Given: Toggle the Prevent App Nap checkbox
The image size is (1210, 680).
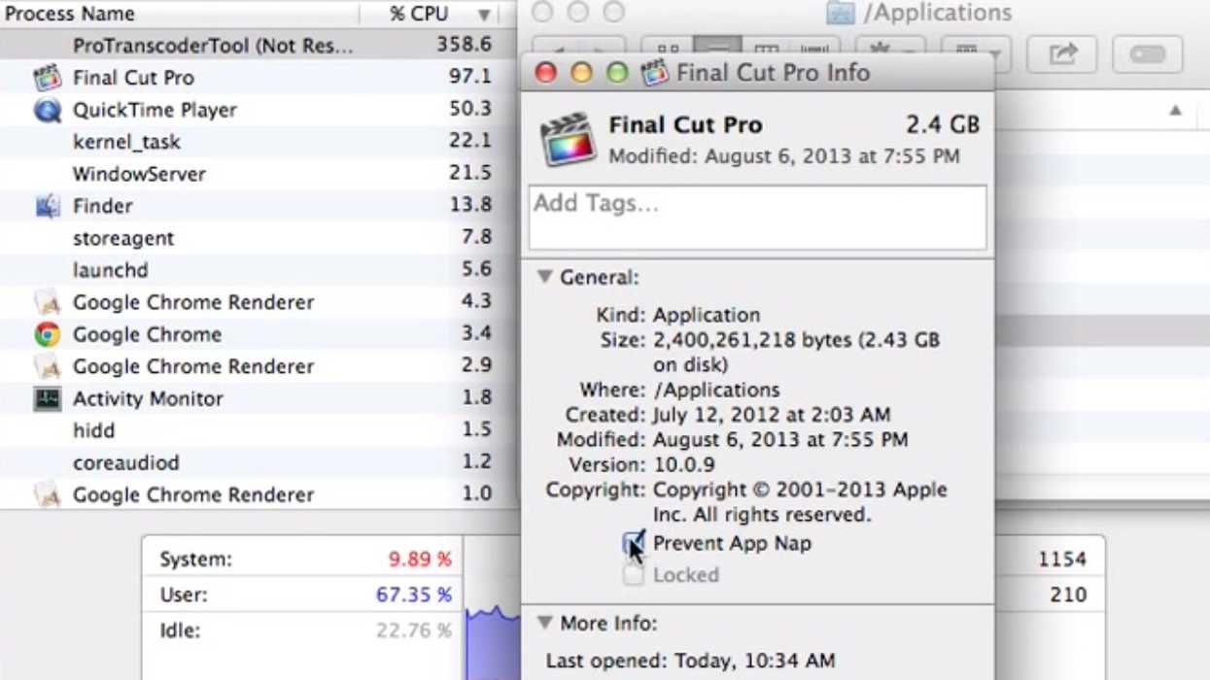Looking at the screenshot, I should pos(633,543).
